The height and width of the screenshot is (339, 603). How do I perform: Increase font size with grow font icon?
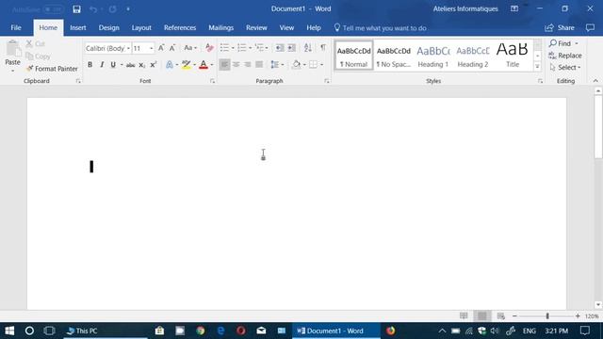click(161, 48)
